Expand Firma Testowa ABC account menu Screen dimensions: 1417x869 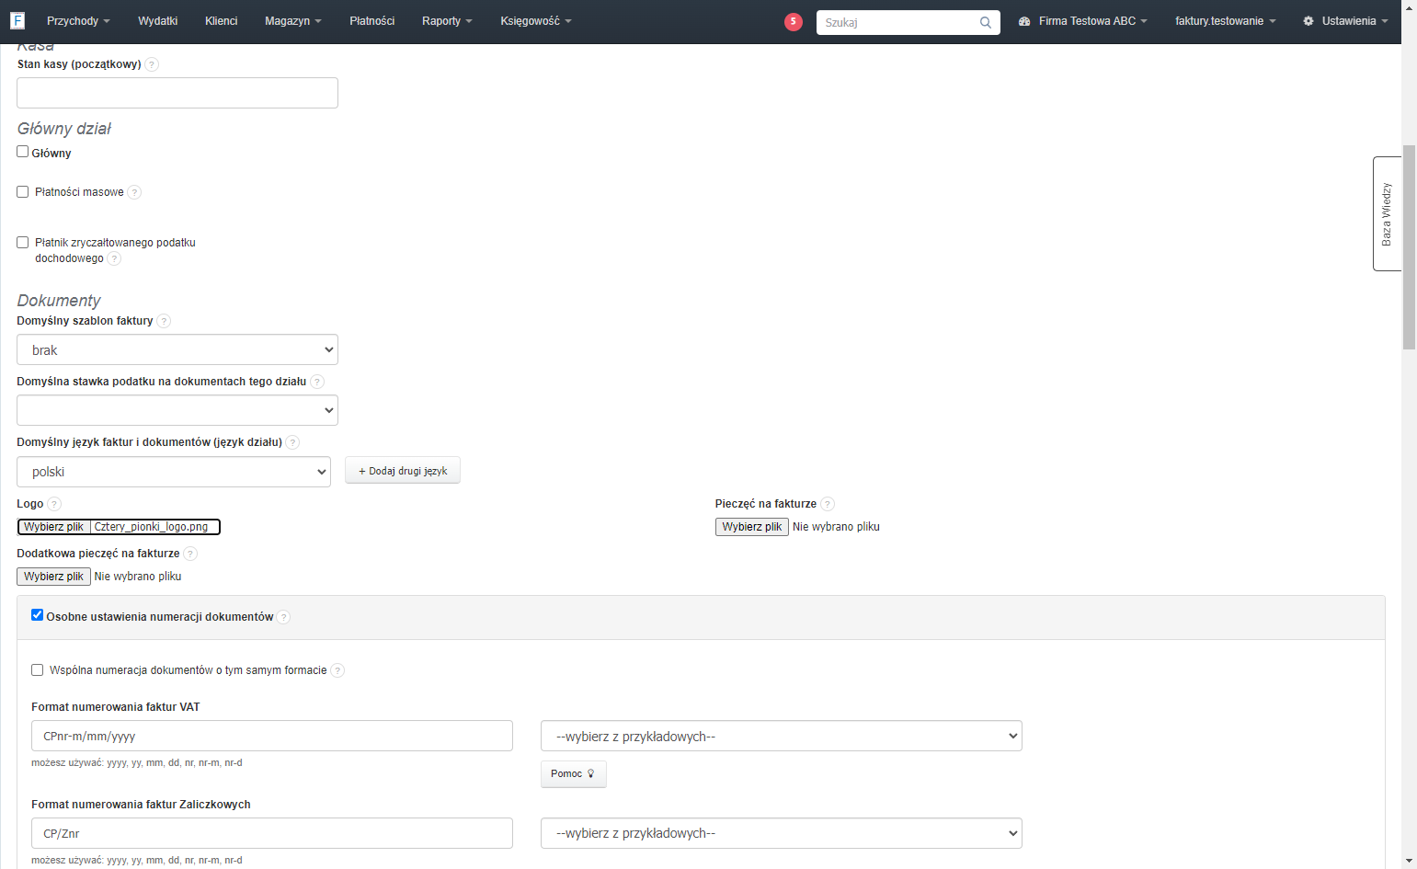[x=1083, y=21]
